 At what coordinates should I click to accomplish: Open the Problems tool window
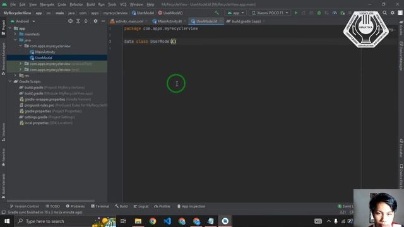coord(75,206)
